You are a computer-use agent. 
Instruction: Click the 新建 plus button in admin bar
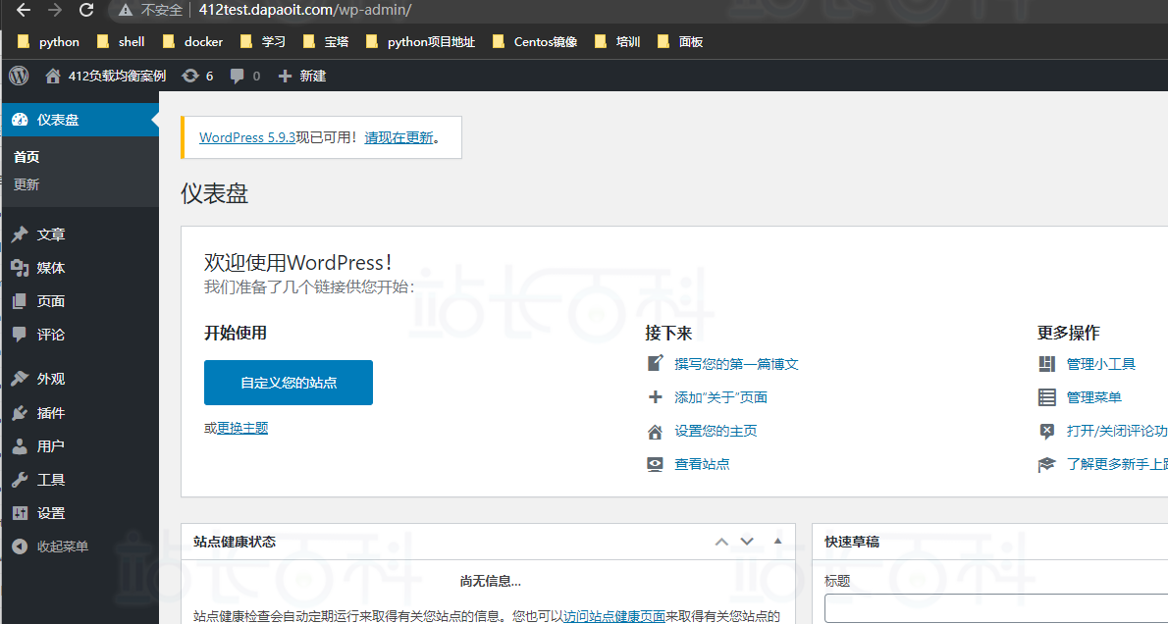301,76
